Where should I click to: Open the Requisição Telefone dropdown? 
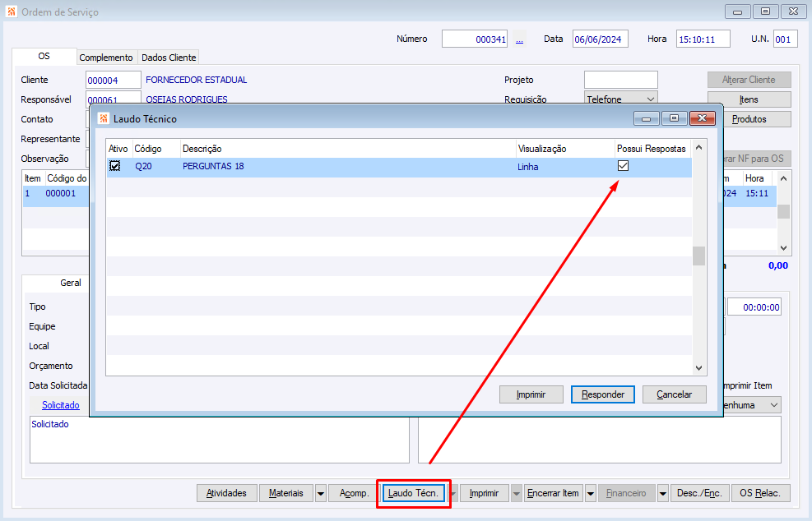coord(651,99)
